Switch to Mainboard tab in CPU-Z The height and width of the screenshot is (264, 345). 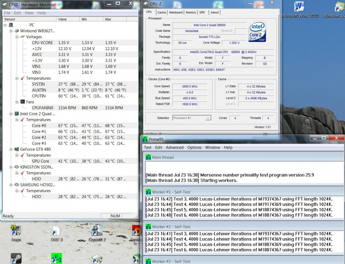176,12
